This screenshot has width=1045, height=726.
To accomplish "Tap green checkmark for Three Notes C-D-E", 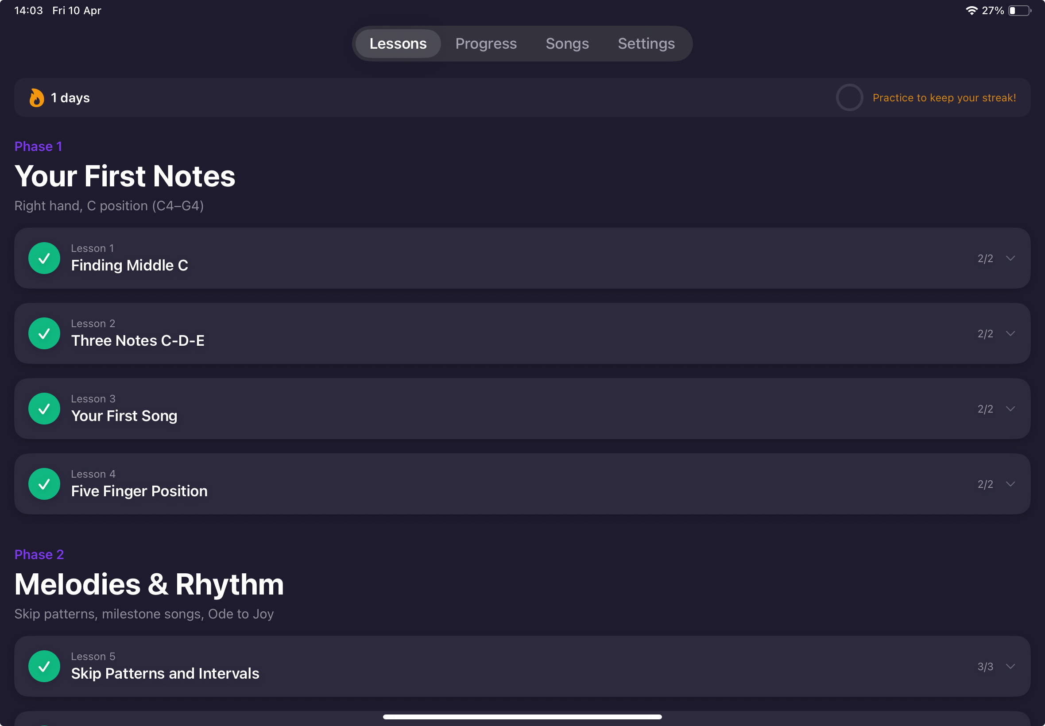I will pyautogui.click(x=44, y=333).
